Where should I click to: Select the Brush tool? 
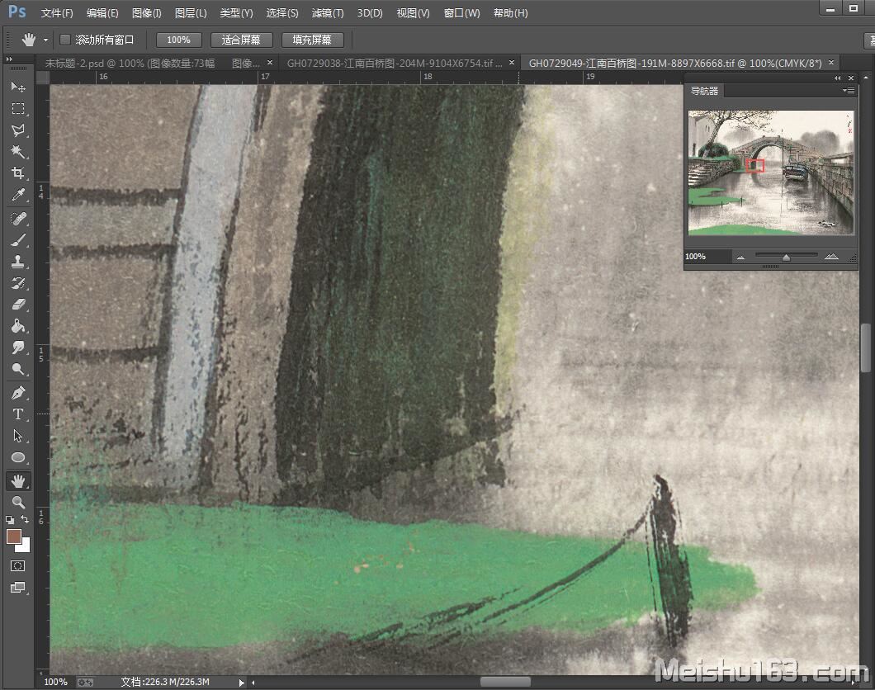(x=18, y=240)
